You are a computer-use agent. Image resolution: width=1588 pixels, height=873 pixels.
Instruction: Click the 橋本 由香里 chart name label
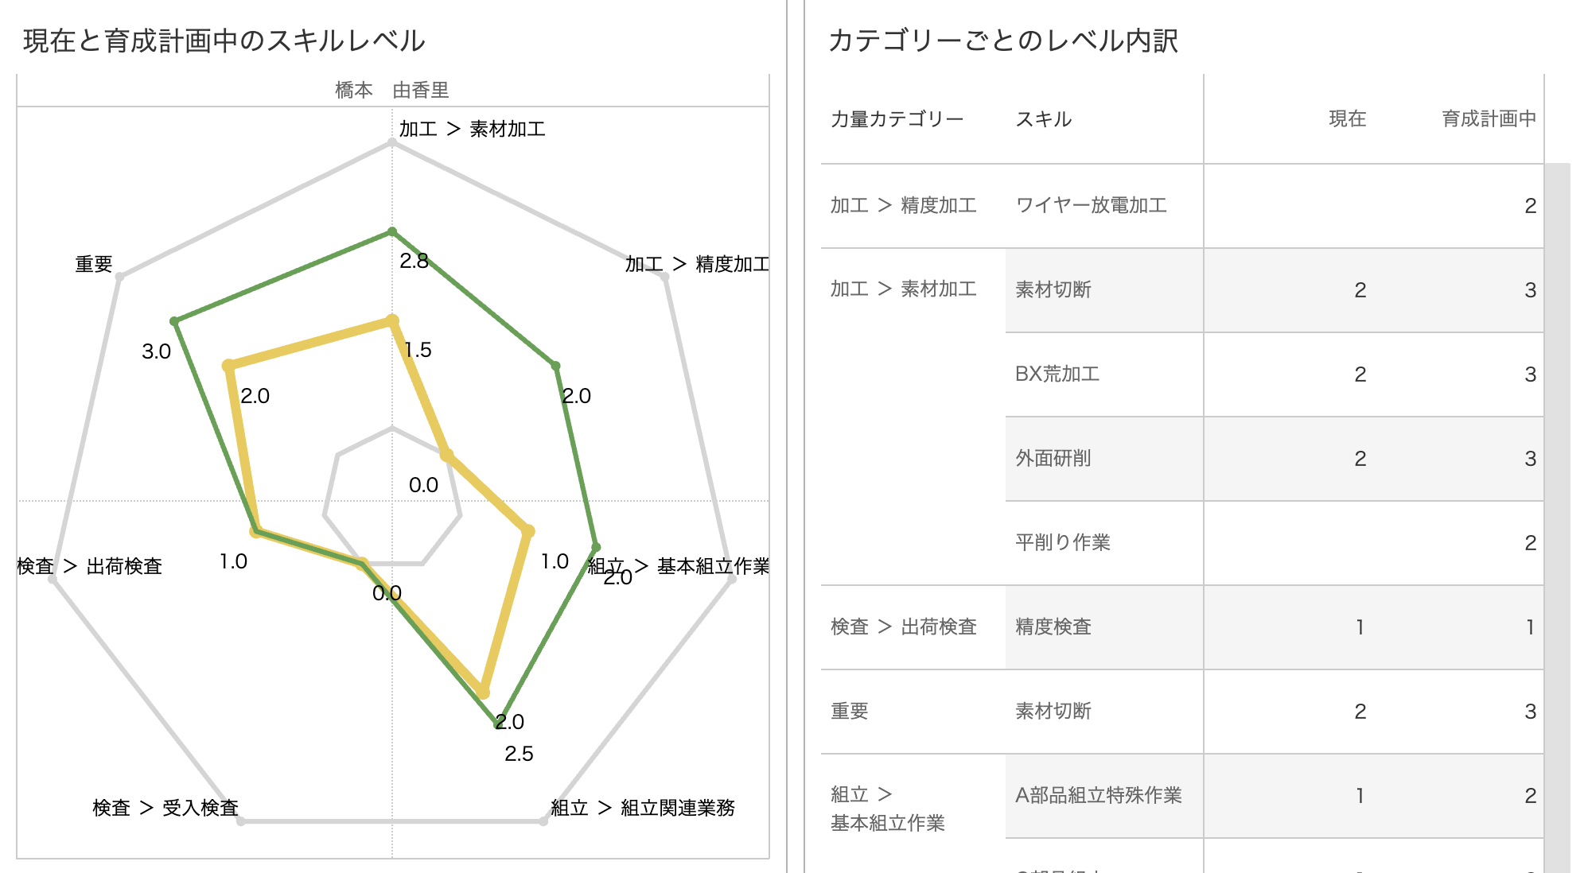pos(392,91)
